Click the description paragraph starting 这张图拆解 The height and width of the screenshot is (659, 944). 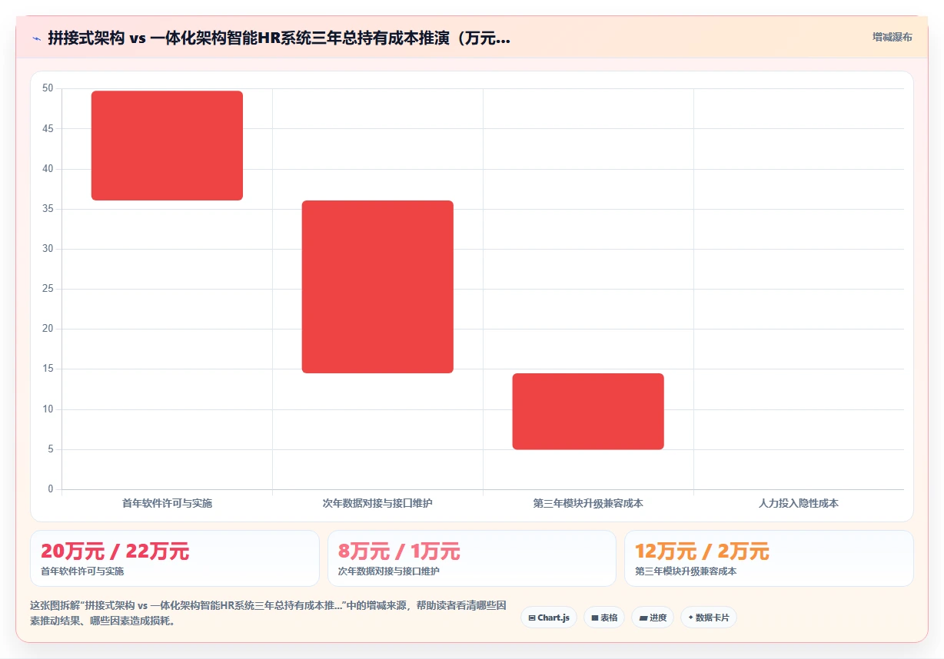point(268,613)
